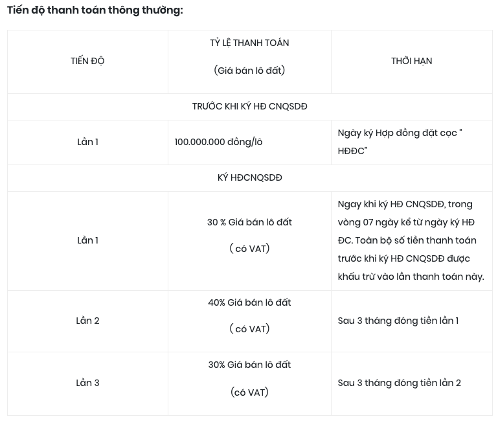This screenshot has width=498, height=421.
Task: Select the 'TRƯỚC KHI KÝ HĐ CNQSDĐ' section row
Action: (x=249, y=106)
